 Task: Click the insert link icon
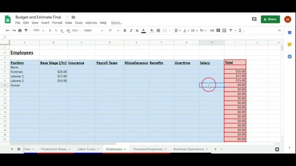point(212,30)
